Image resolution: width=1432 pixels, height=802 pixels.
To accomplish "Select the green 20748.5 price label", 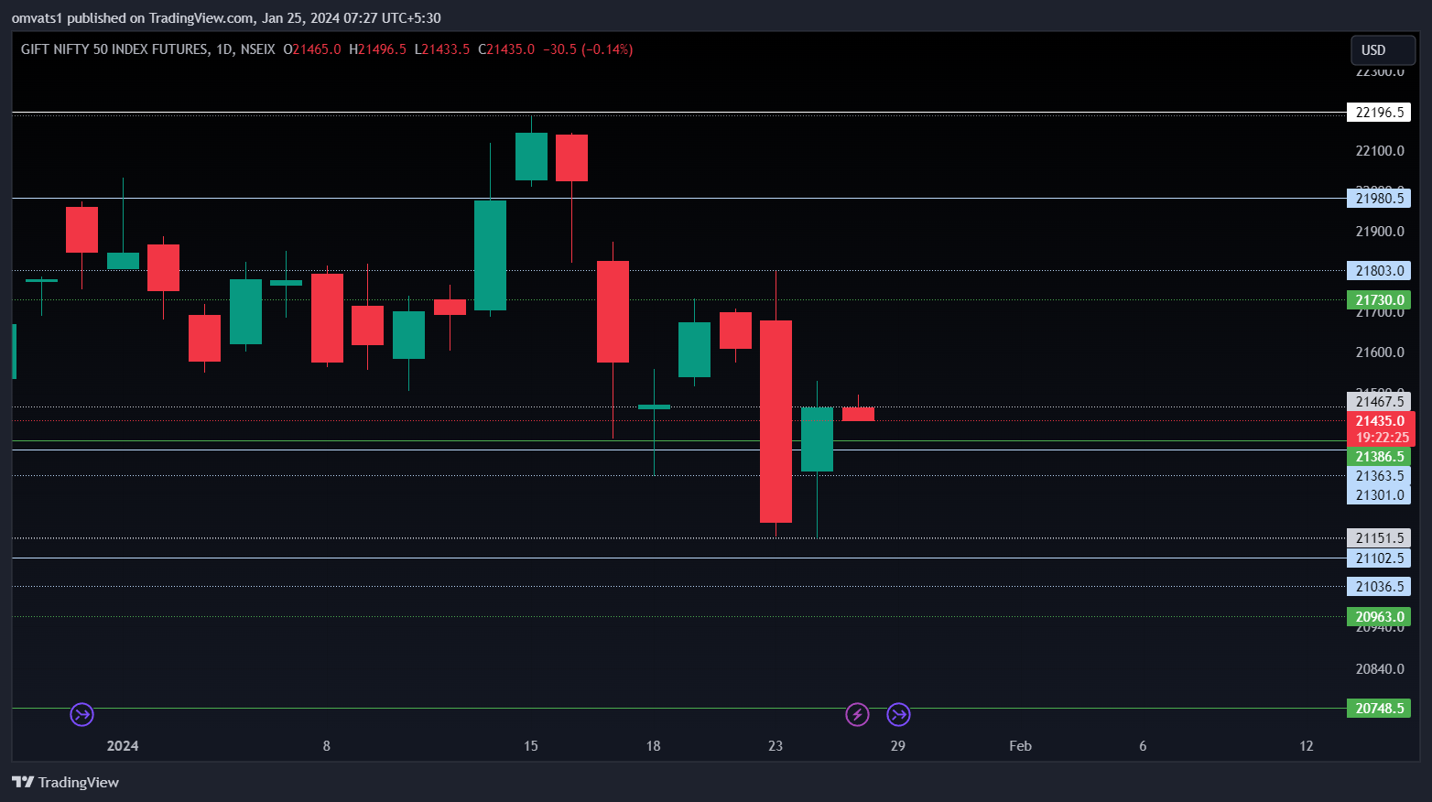I will point(1379,708).
